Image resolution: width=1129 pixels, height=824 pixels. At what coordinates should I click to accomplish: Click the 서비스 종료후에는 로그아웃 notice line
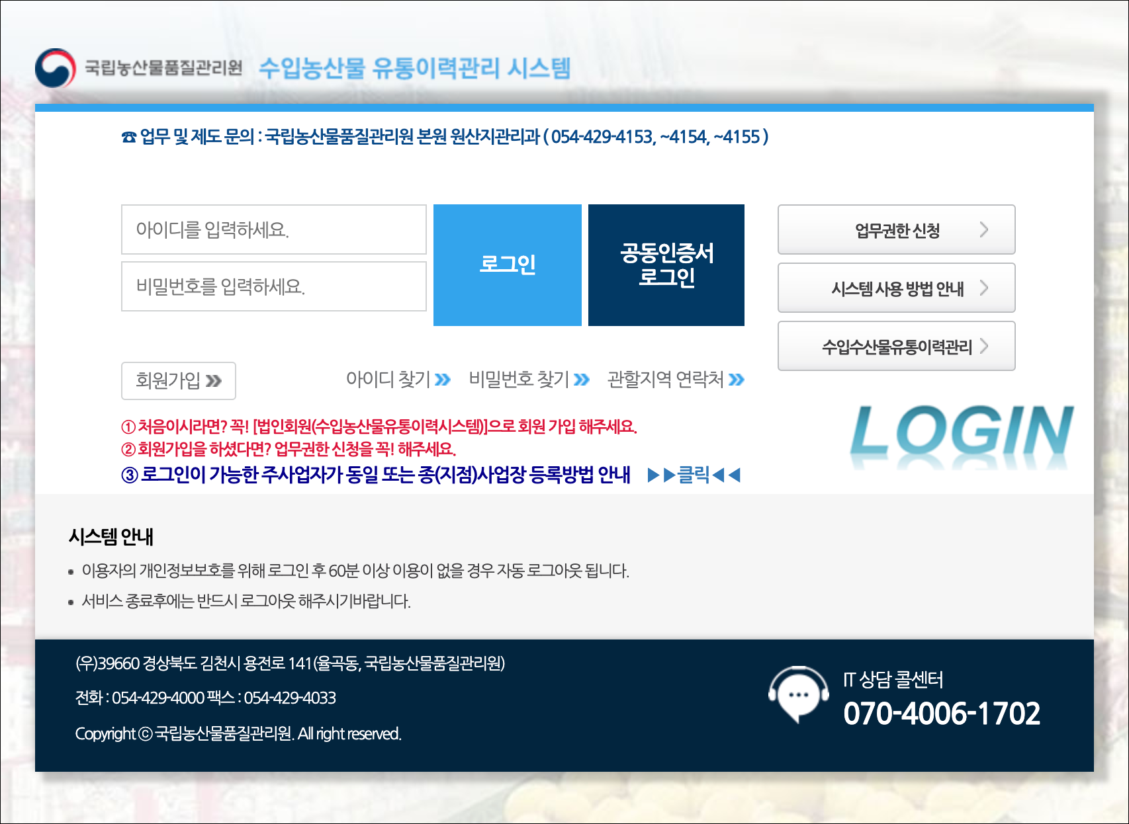[246, 601]
